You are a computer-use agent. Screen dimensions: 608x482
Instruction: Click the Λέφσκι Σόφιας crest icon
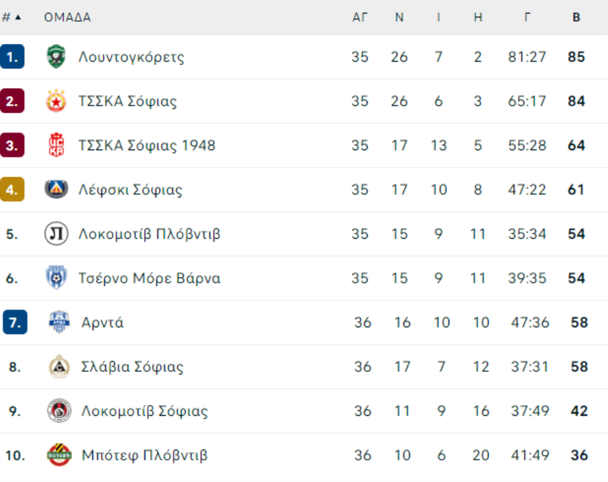pos(56,189)
